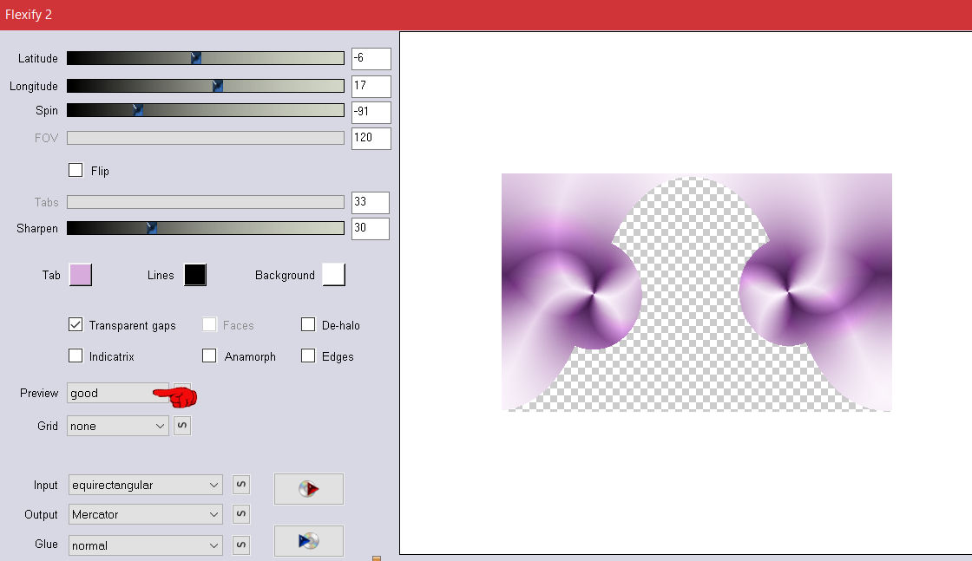Open the Background white color swatch
Screen dimensions: 972x561
point(333,275)
